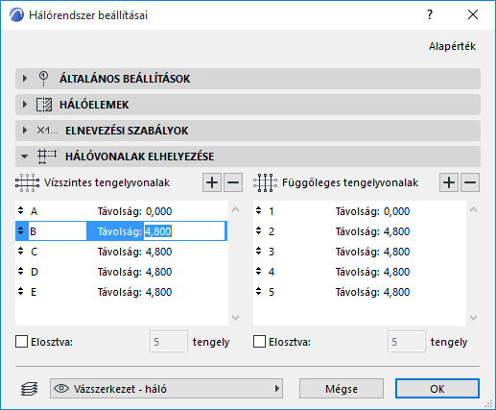The height and width of the screenshot is (410, 496).
Task: Edit the name field of row B
Action: tap(58, 231)
